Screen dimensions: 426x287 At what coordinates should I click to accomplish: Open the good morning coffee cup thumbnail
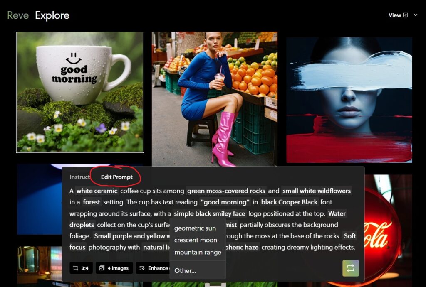pos(80,92)
